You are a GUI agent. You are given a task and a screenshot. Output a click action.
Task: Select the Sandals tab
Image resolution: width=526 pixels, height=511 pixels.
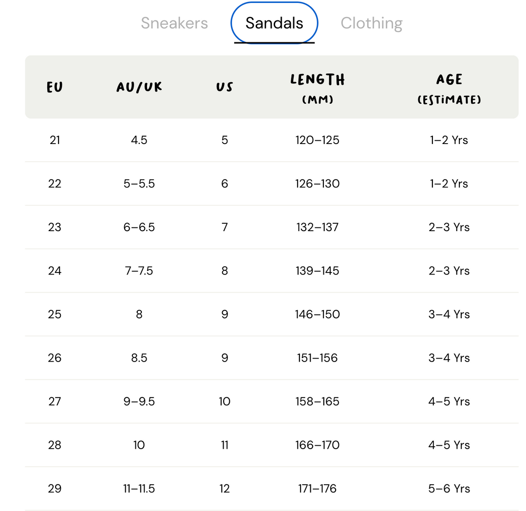click(274, 23)
